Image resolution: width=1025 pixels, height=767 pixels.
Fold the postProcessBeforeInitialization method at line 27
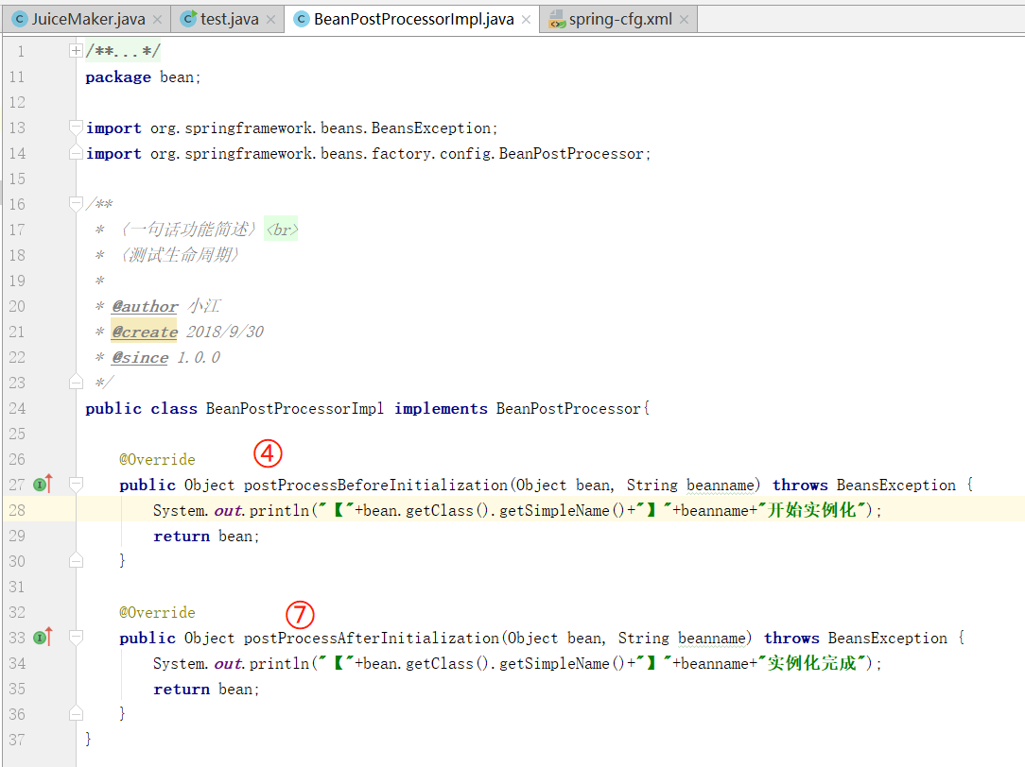(77, 485)
